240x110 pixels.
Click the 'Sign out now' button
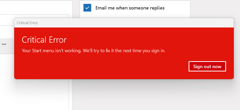207,66
